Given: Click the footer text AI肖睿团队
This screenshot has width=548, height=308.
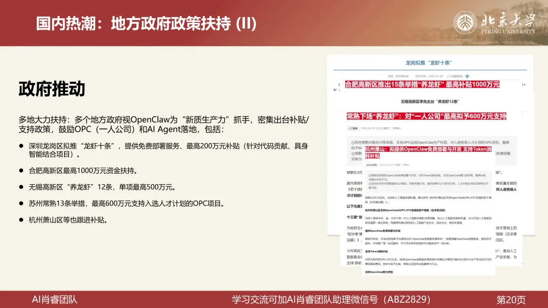Looking at the screenshot, I should (54, 300).
